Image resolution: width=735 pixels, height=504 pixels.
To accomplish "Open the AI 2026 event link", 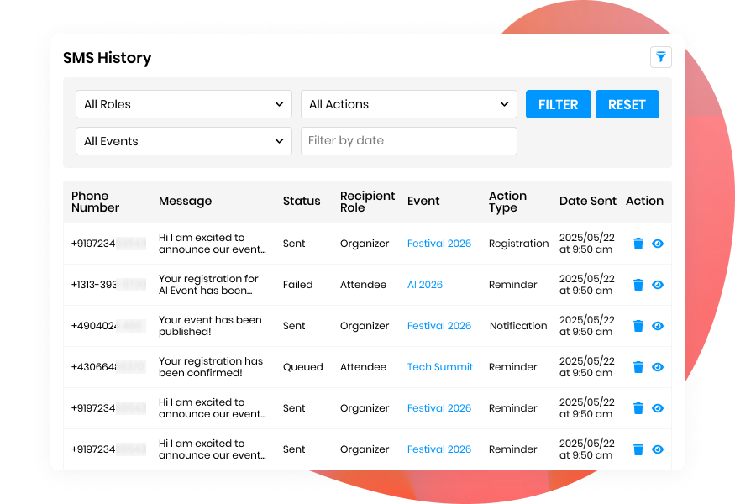I will (x=424, y=284).
